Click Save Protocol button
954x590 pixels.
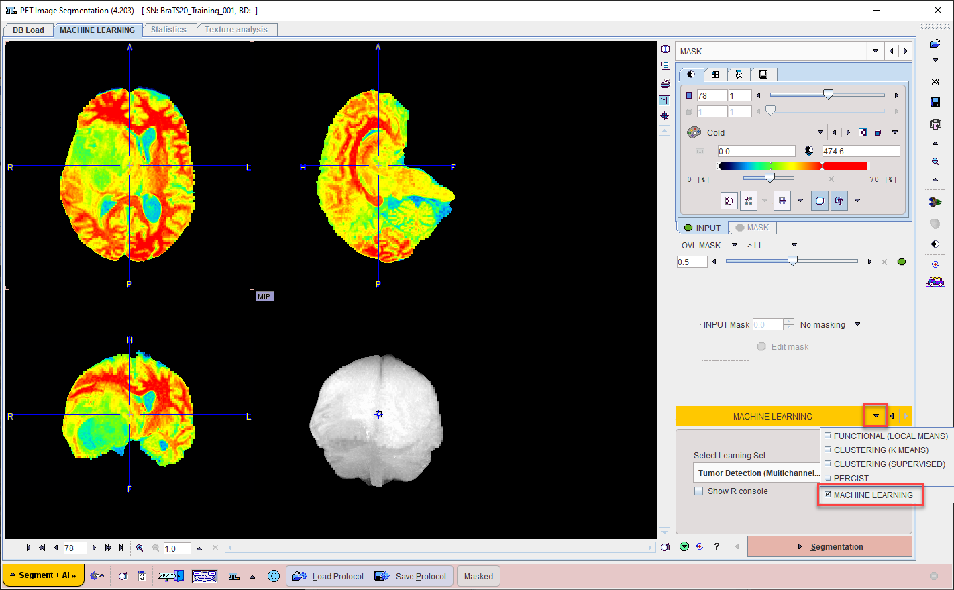tap(411, 576)
